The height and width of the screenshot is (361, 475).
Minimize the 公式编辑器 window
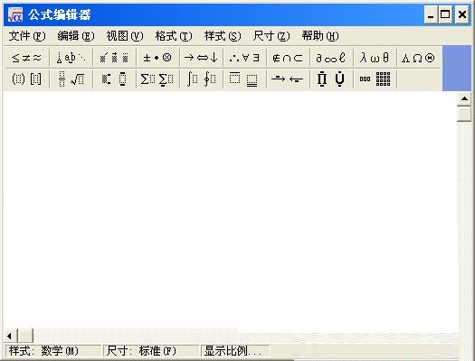coord(430,14)
